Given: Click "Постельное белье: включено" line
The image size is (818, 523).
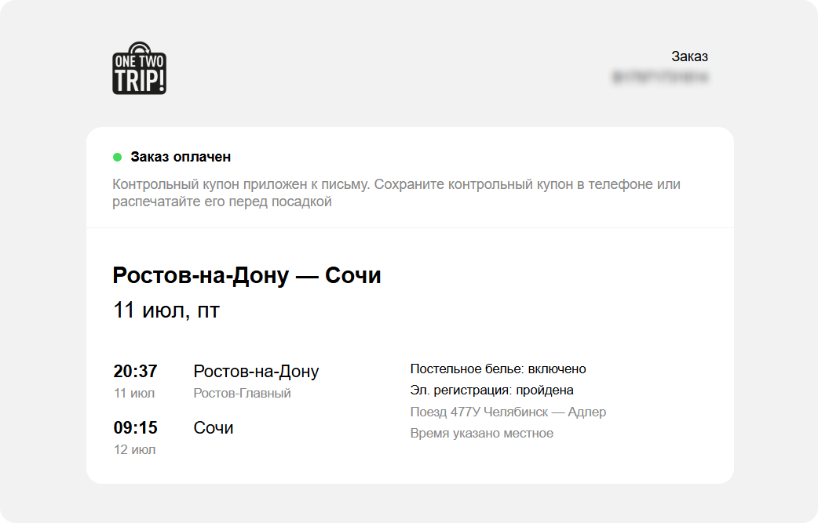Looking at the screenshot, I should coord(498,369).
